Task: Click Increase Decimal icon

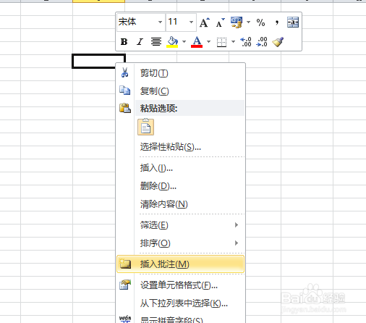Action: click(246, 42)
